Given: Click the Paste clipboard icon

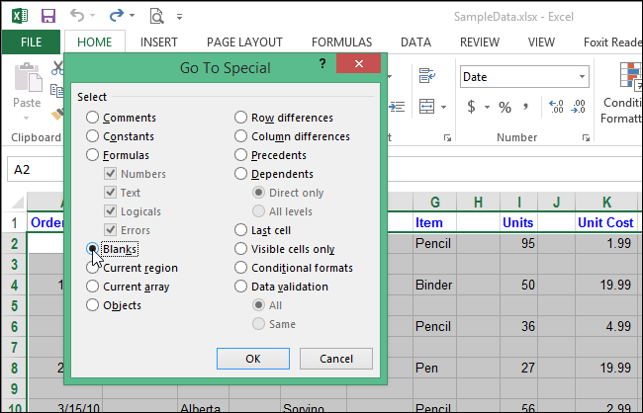Looking at the screenshot, I should tap(27, 83).
